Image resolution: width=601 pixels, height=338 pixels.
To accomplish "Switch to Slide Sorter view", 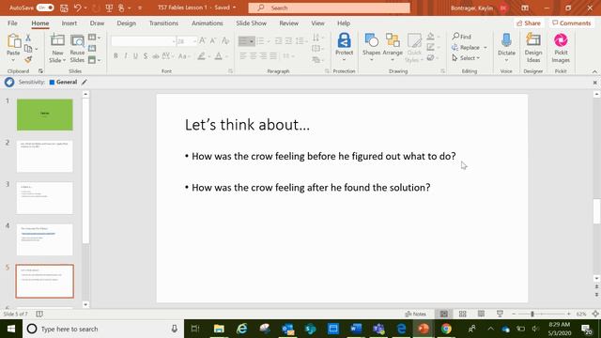I will point(463,314).
